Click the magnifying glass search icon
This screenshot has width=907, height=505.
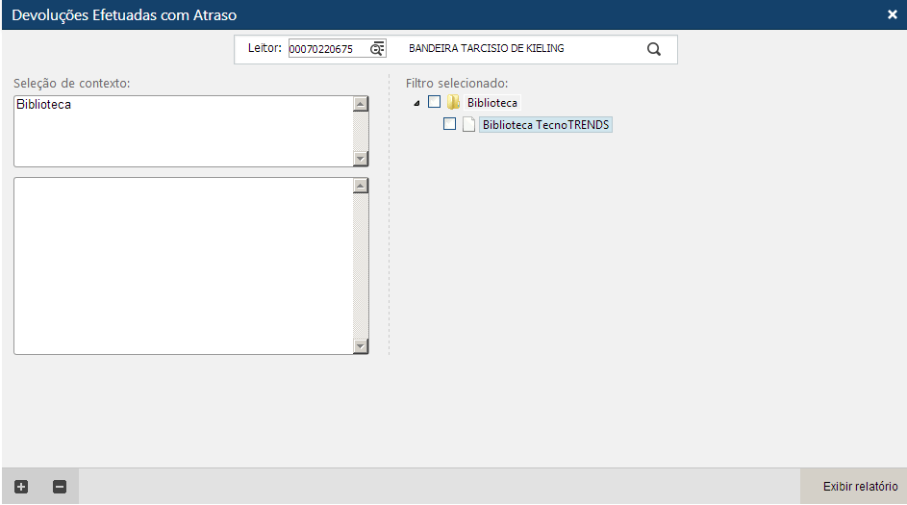[x=654, y=50]
